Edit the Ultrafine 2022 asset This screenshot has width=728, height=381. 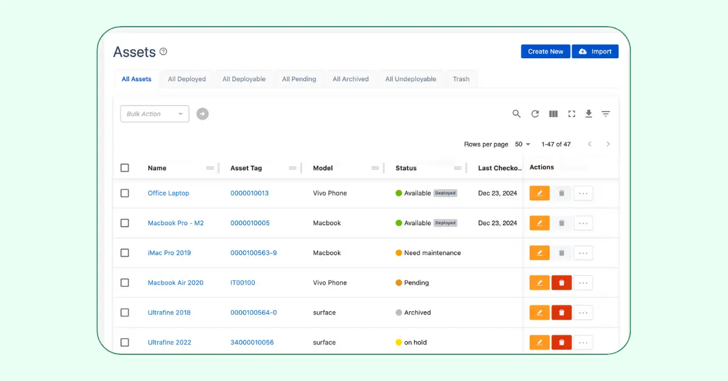(539, 342)
